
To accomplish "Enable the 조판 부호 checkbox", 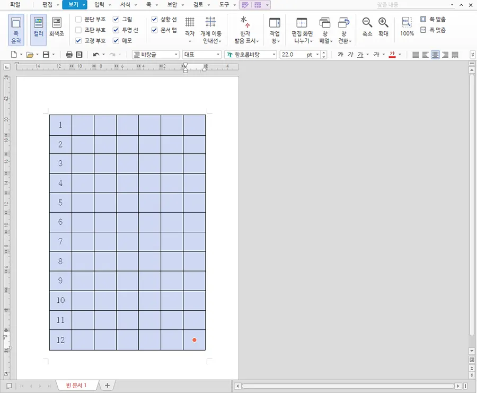I will [x=78, y=30].
